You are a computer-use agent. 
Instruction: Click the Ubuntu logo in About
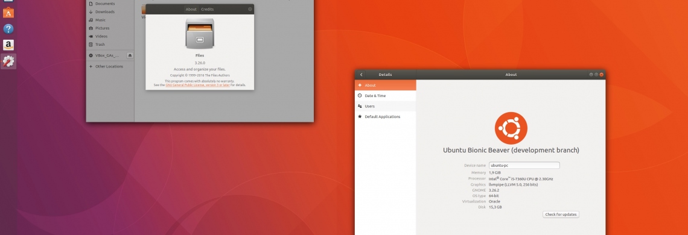point(511,128)
